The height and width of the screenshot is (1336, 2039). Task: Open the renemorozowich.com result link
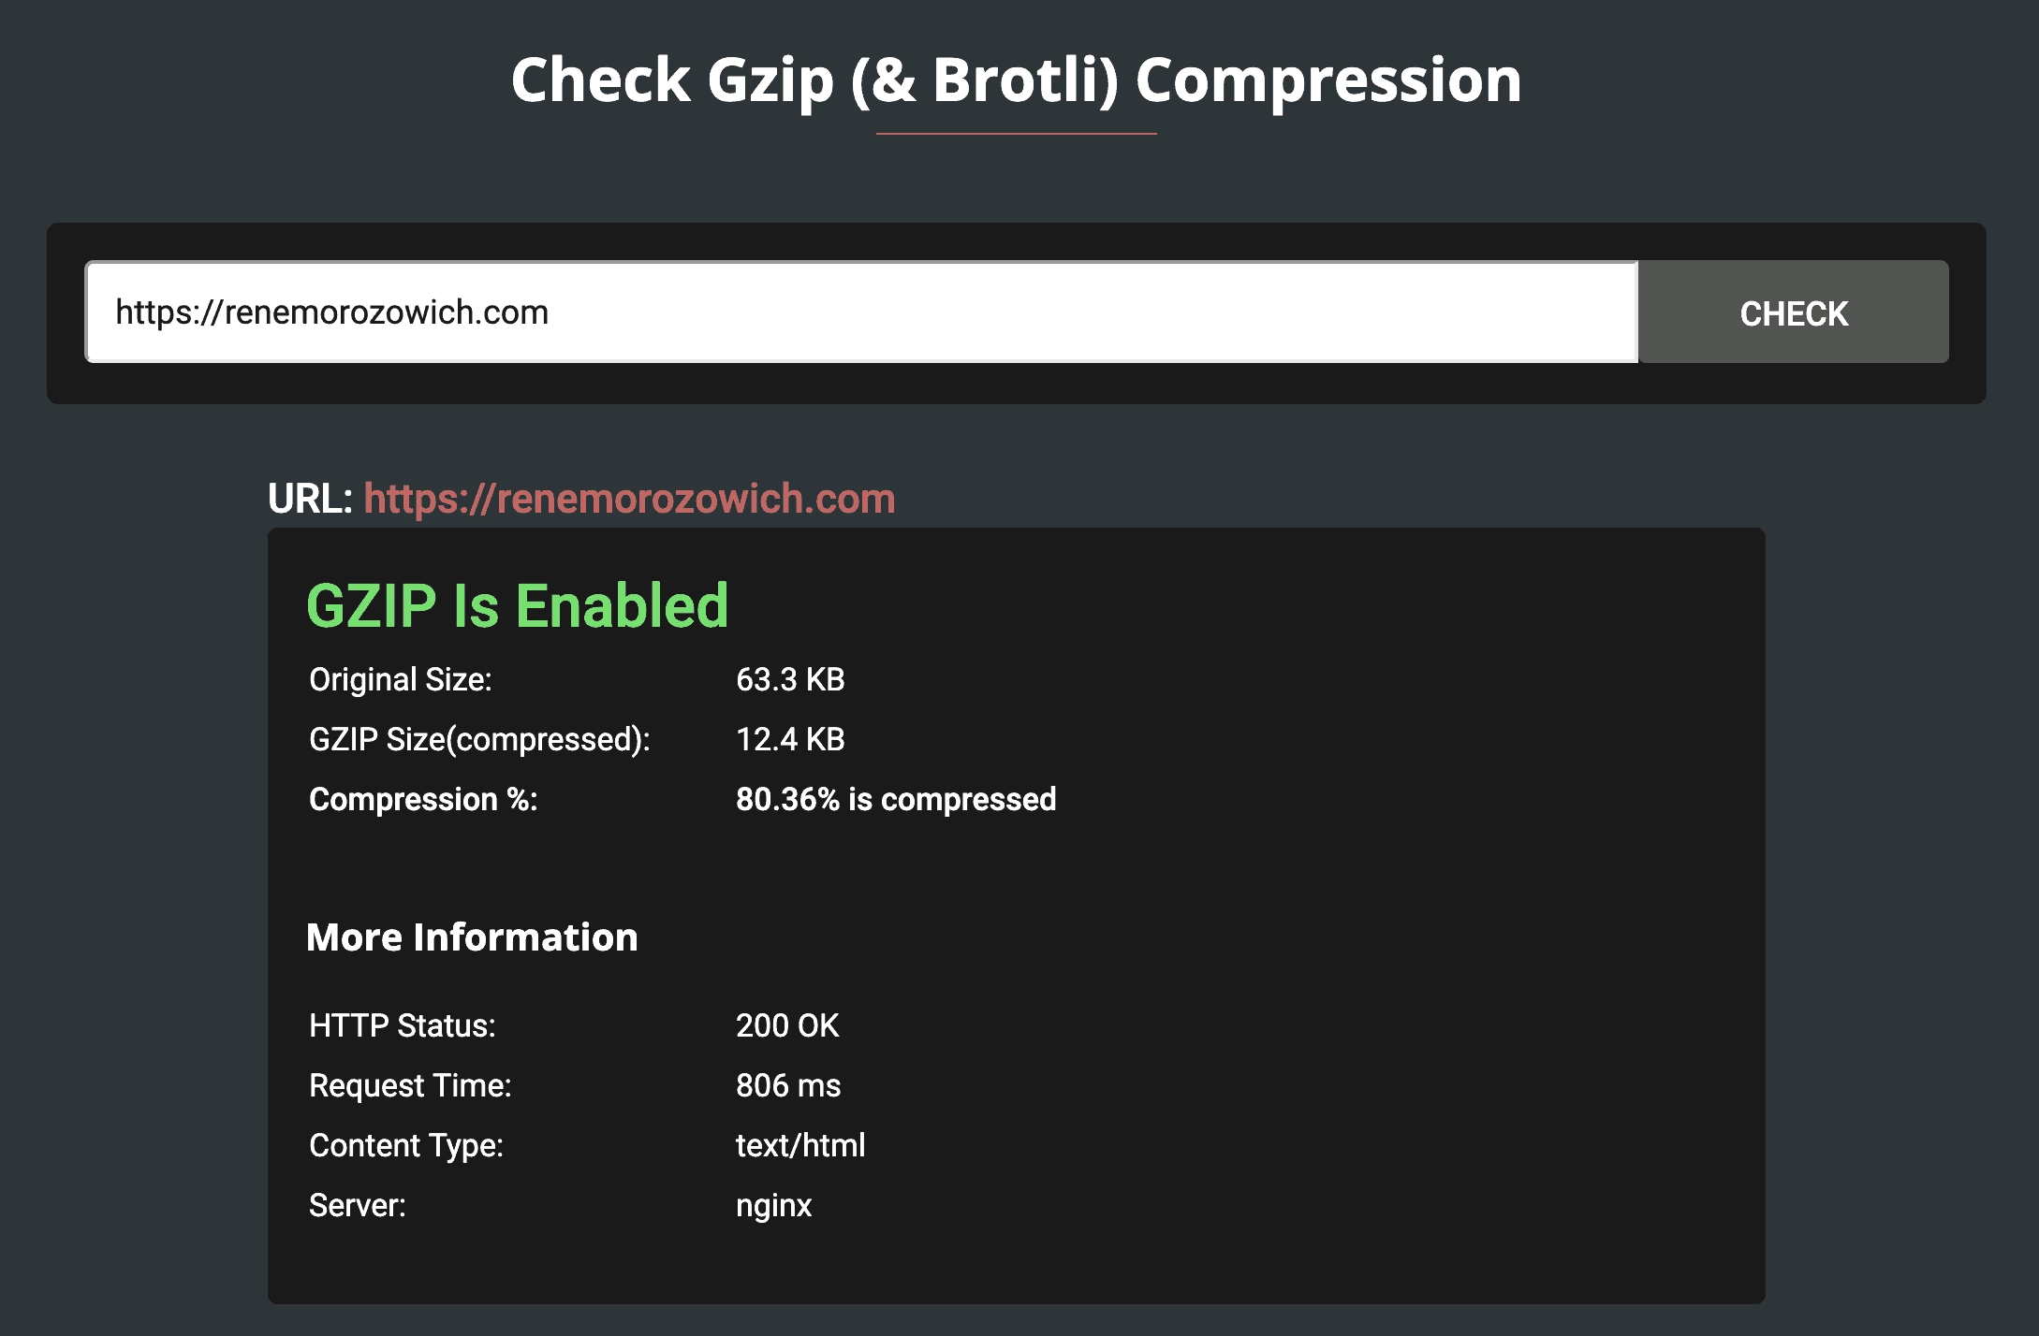pos(629,499)
